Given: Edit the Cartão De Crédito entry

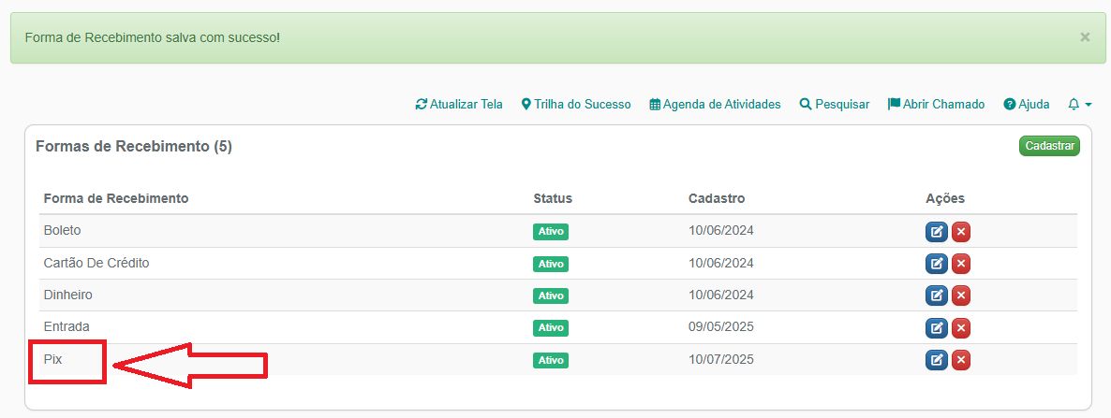Looking at the screenshot, I should 936,264.
